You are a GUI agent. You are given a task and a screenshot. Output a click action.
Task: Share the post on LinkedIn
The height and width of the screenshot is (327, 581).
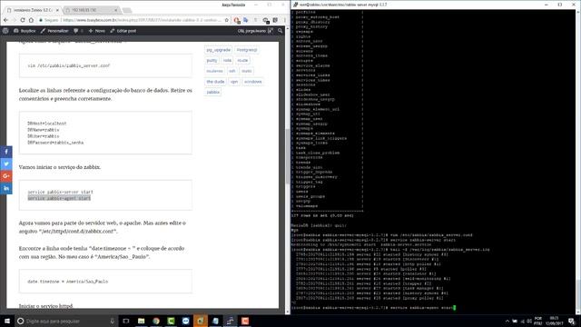pos(6,188)
